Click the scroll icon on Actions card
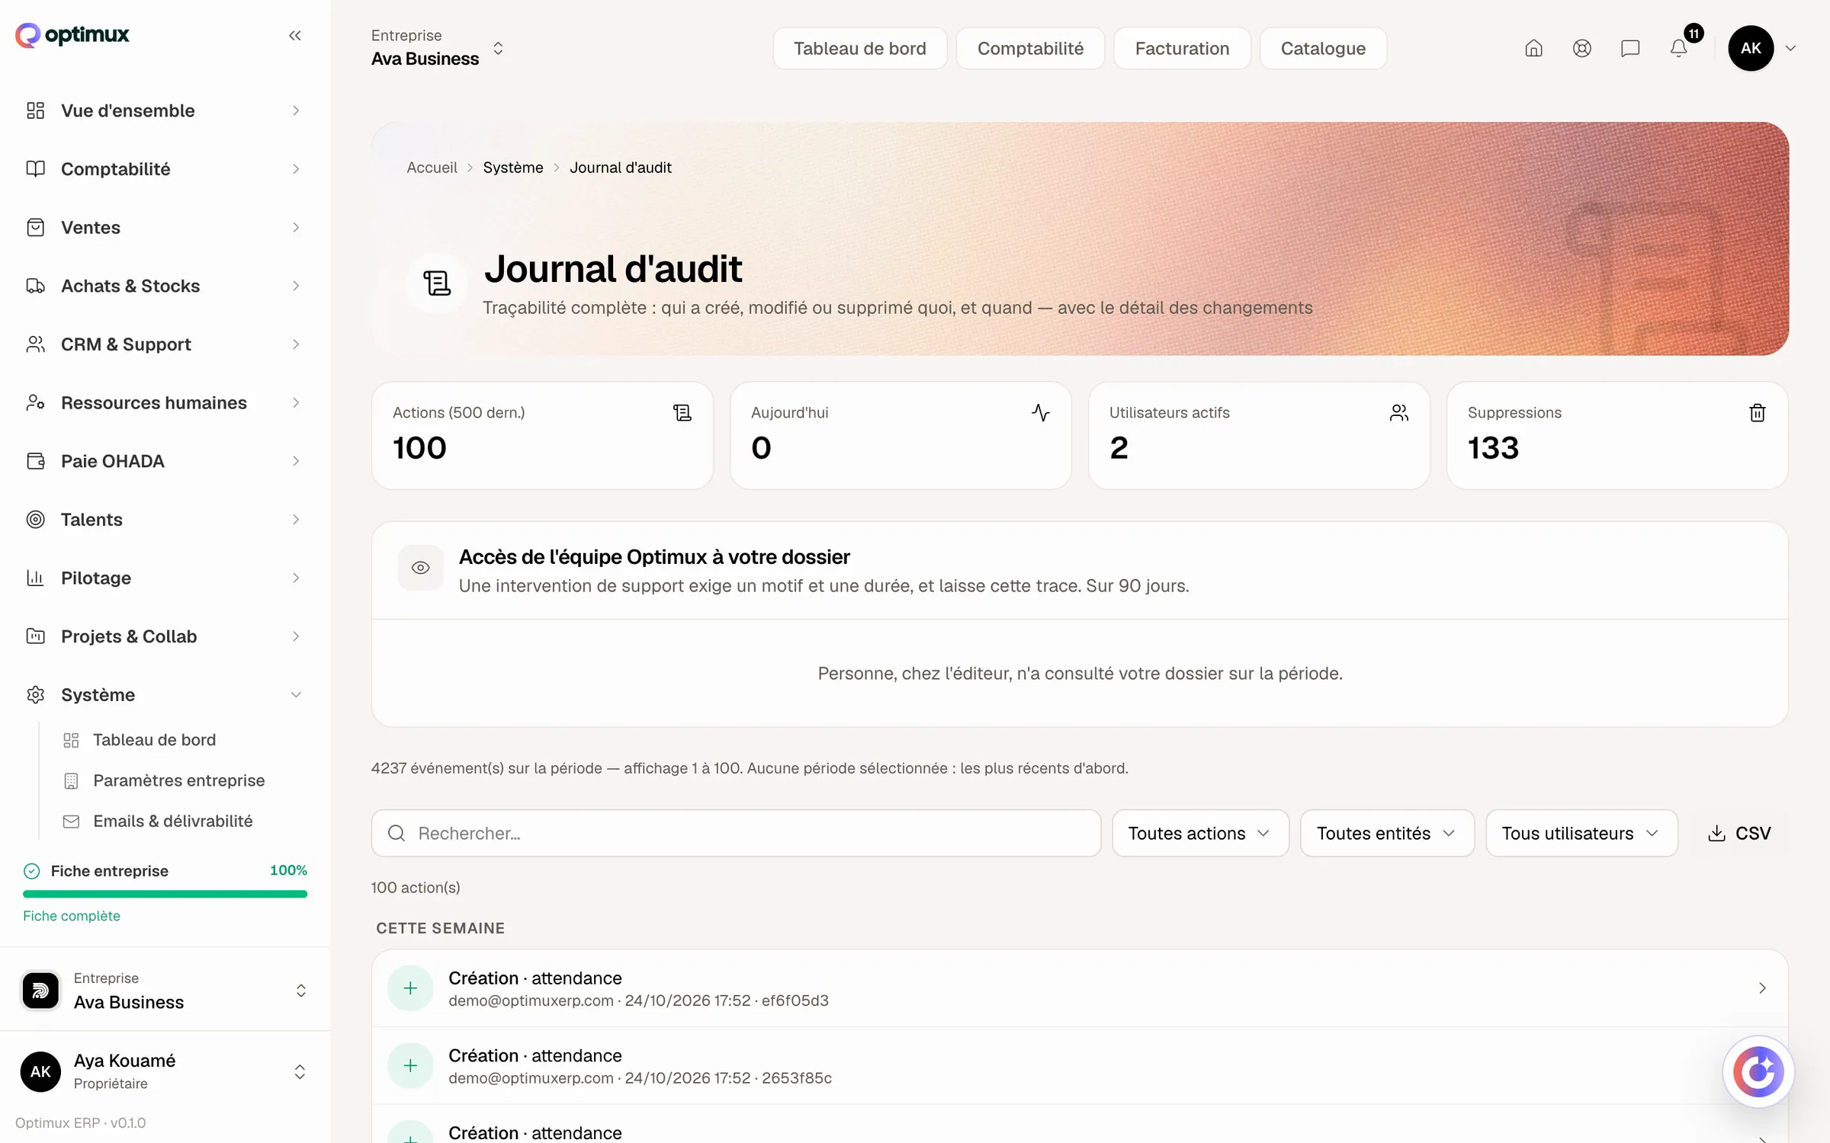The height and width of the screenshot is (1143, 1830). pyautogui.click(x=682, y=412)
